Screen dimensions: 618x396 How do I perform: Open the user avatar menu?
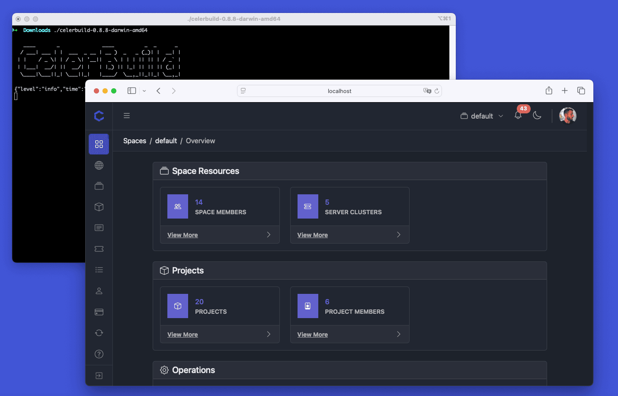pos(568,116)
